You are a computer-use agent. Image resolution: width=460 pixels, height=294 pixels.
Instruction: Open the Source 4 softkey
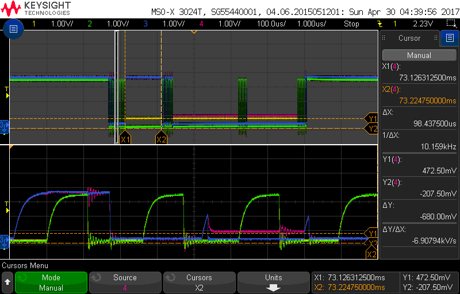tap(125, 283)
